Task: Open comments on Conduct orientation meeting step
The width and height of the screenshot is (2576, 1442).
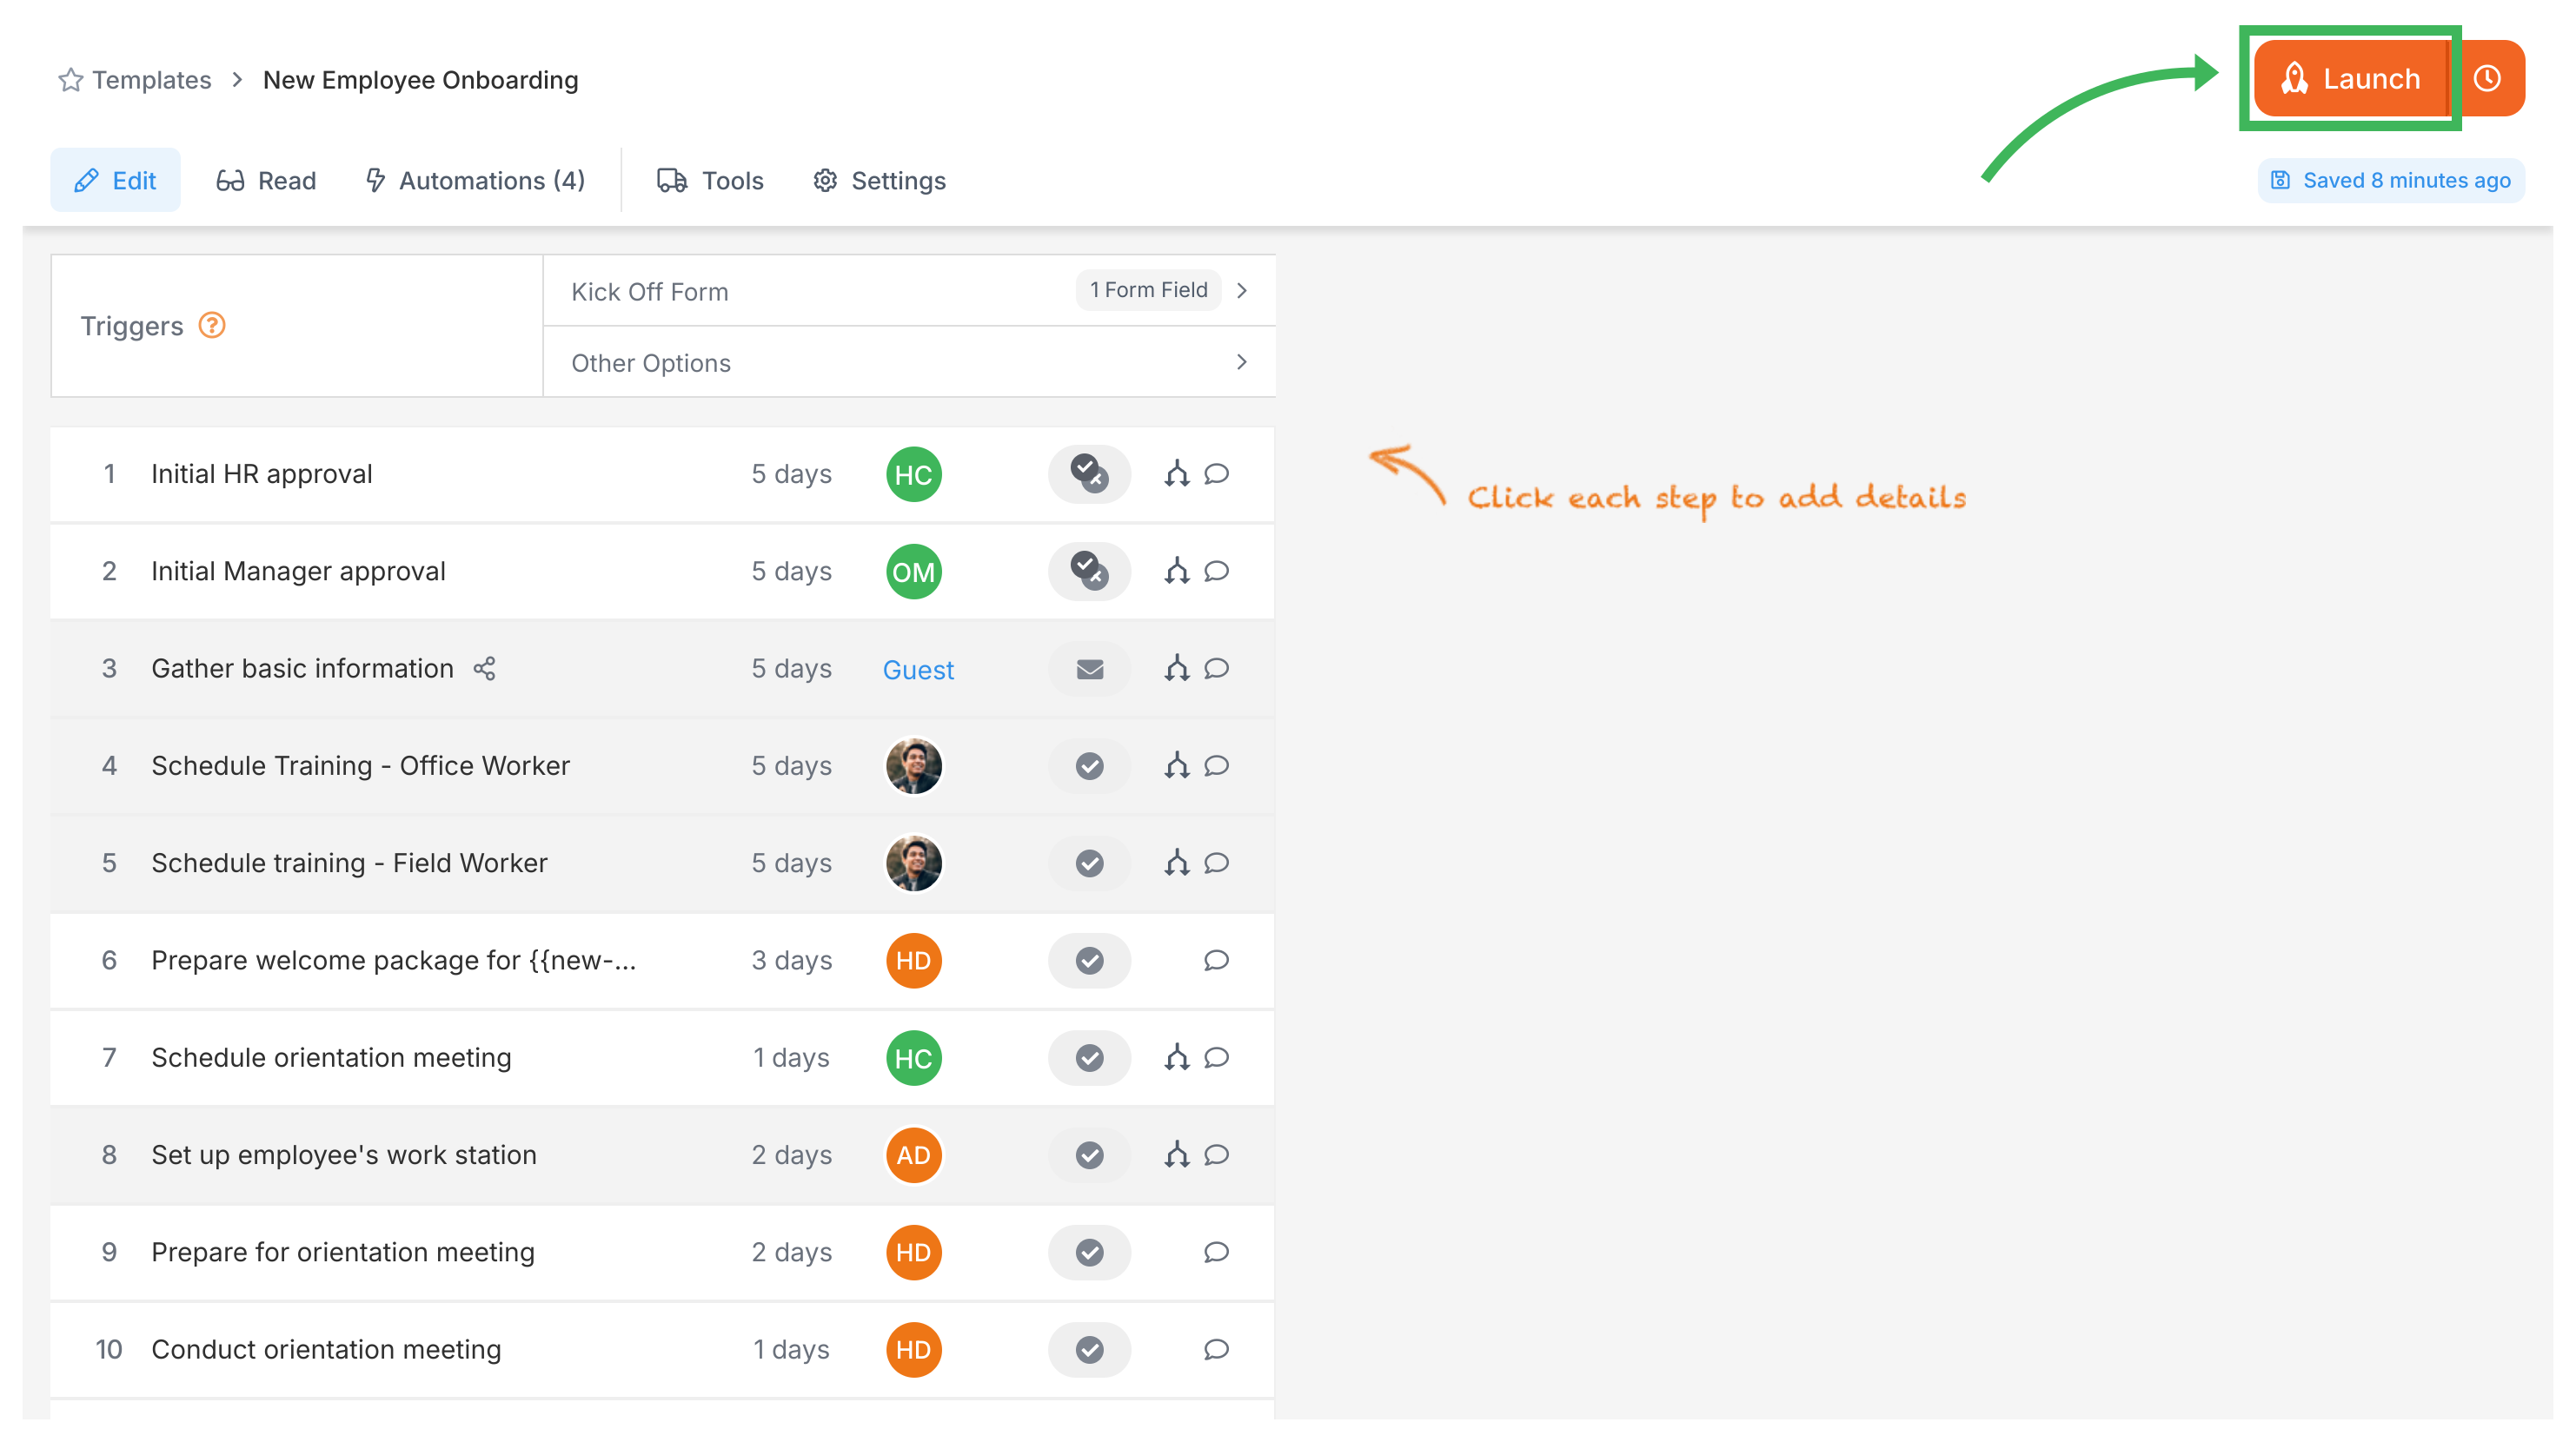Action: [1215, 1349]
